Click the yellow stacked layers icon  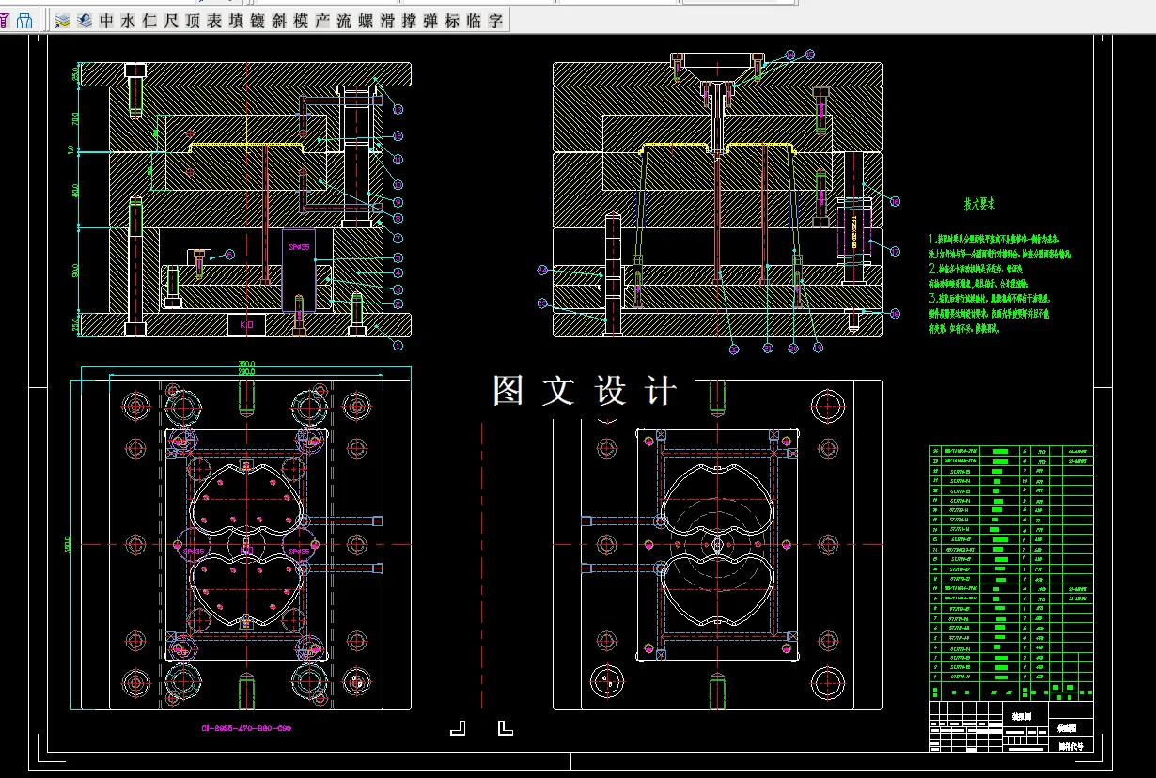[x=63, y=20]
